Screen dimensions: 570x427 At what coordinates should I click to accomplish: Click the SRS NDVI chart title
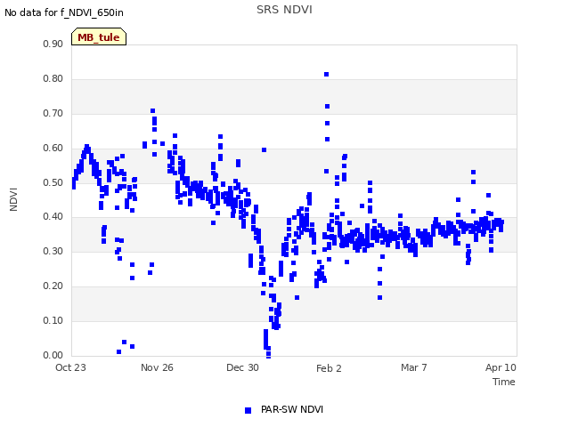[x=284, y=10]
